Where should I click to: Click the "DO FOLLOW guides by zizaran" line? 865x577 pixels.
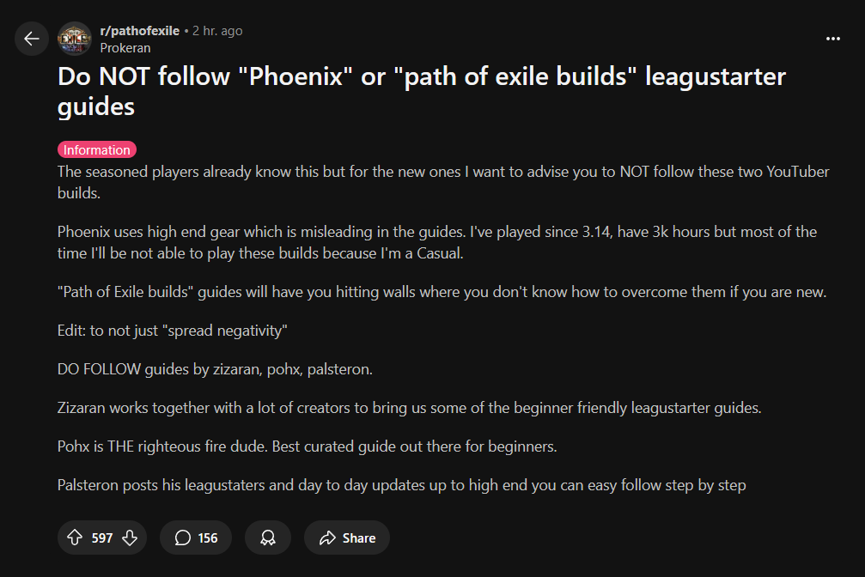[215, 369]
